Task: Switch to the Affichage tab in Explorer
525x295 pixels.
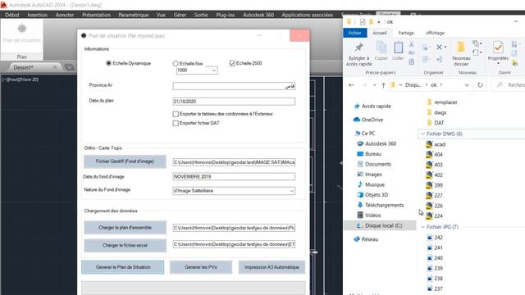Action: [435, 33]
